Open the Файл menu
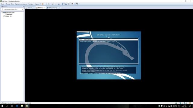This screenshot has height=108, width=193. [3, 4]
